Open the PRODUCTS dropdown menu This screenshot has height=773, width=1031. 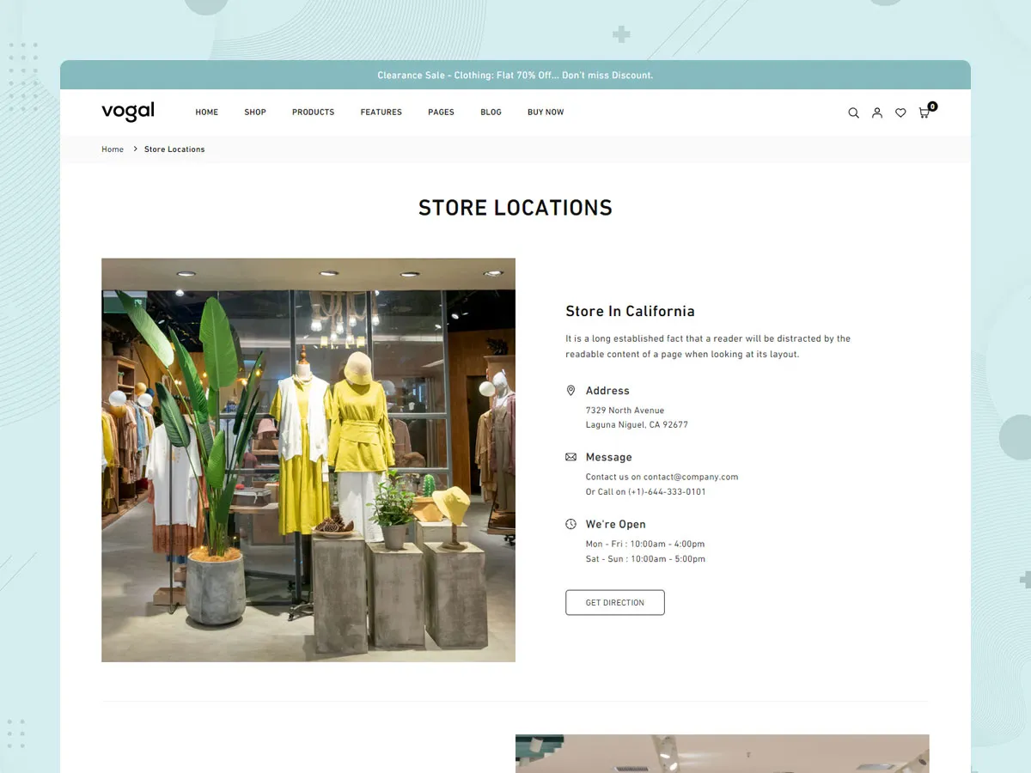313,112
